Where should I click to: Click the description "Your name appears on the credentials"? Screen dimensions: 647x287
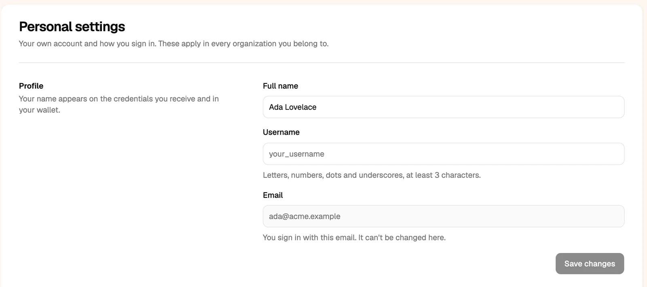tap(119, 104)
